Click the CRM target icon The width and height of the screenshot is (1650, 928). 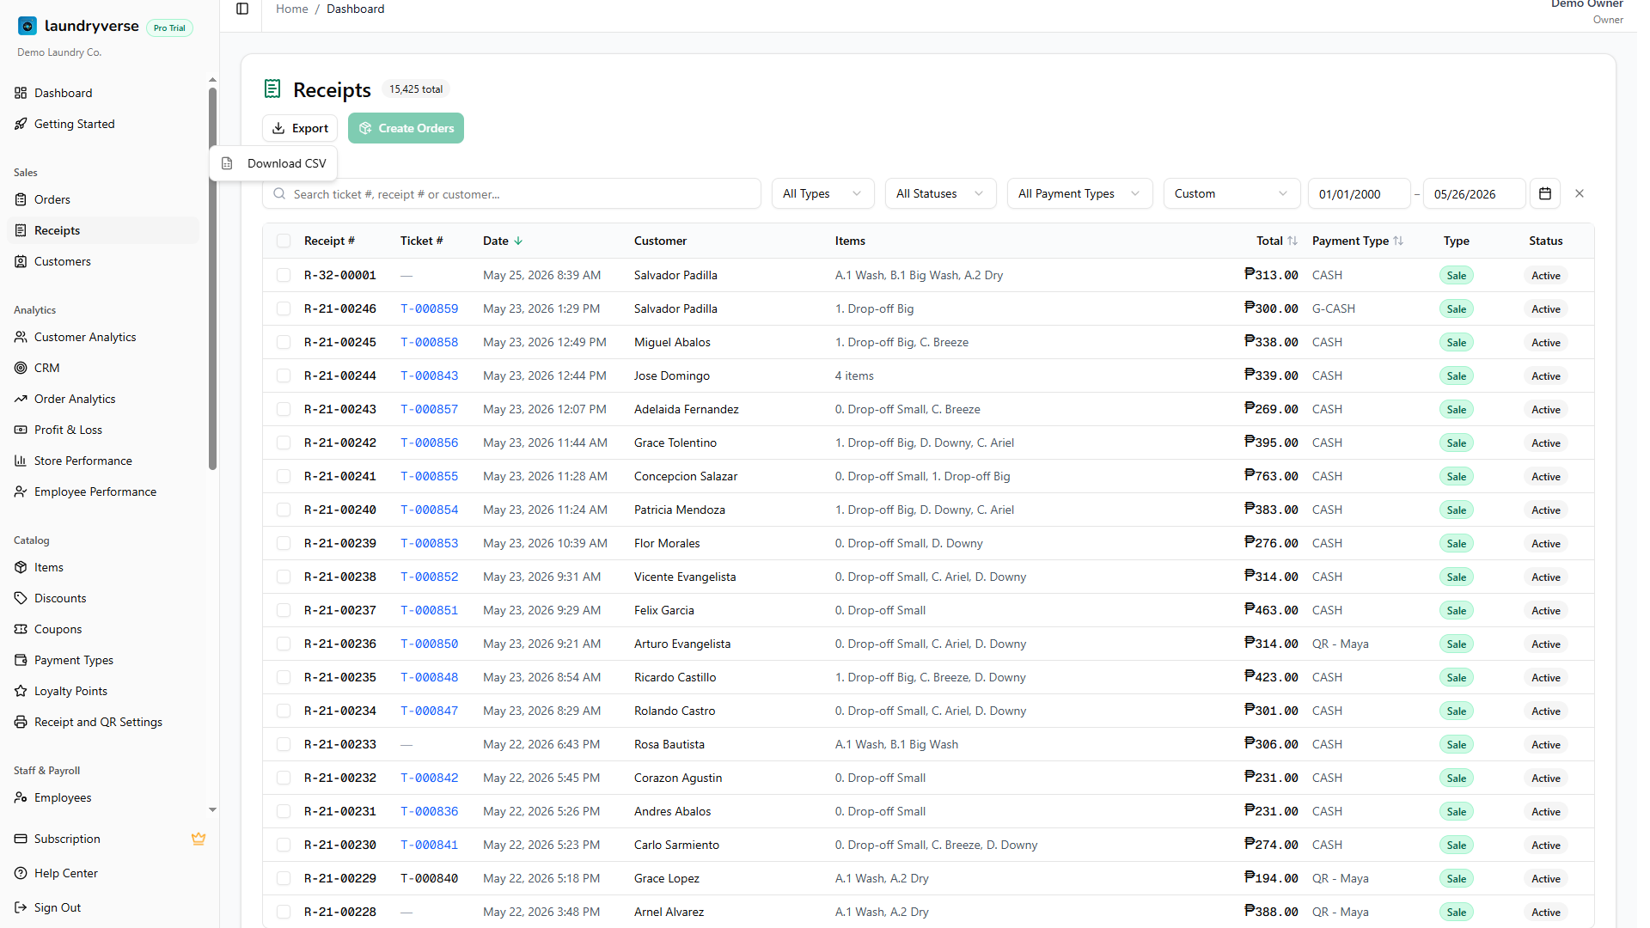[x=21, y=368]
